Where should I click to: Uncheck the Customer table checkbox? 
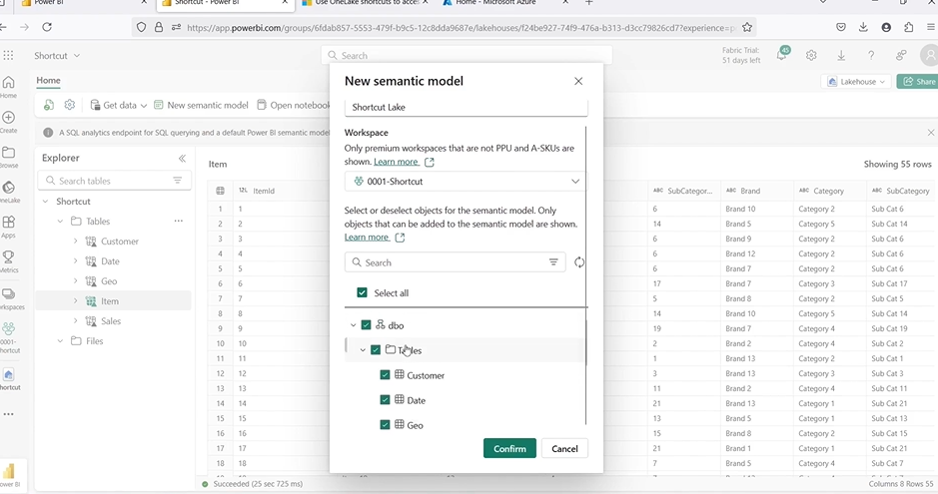tap(385, 375)
